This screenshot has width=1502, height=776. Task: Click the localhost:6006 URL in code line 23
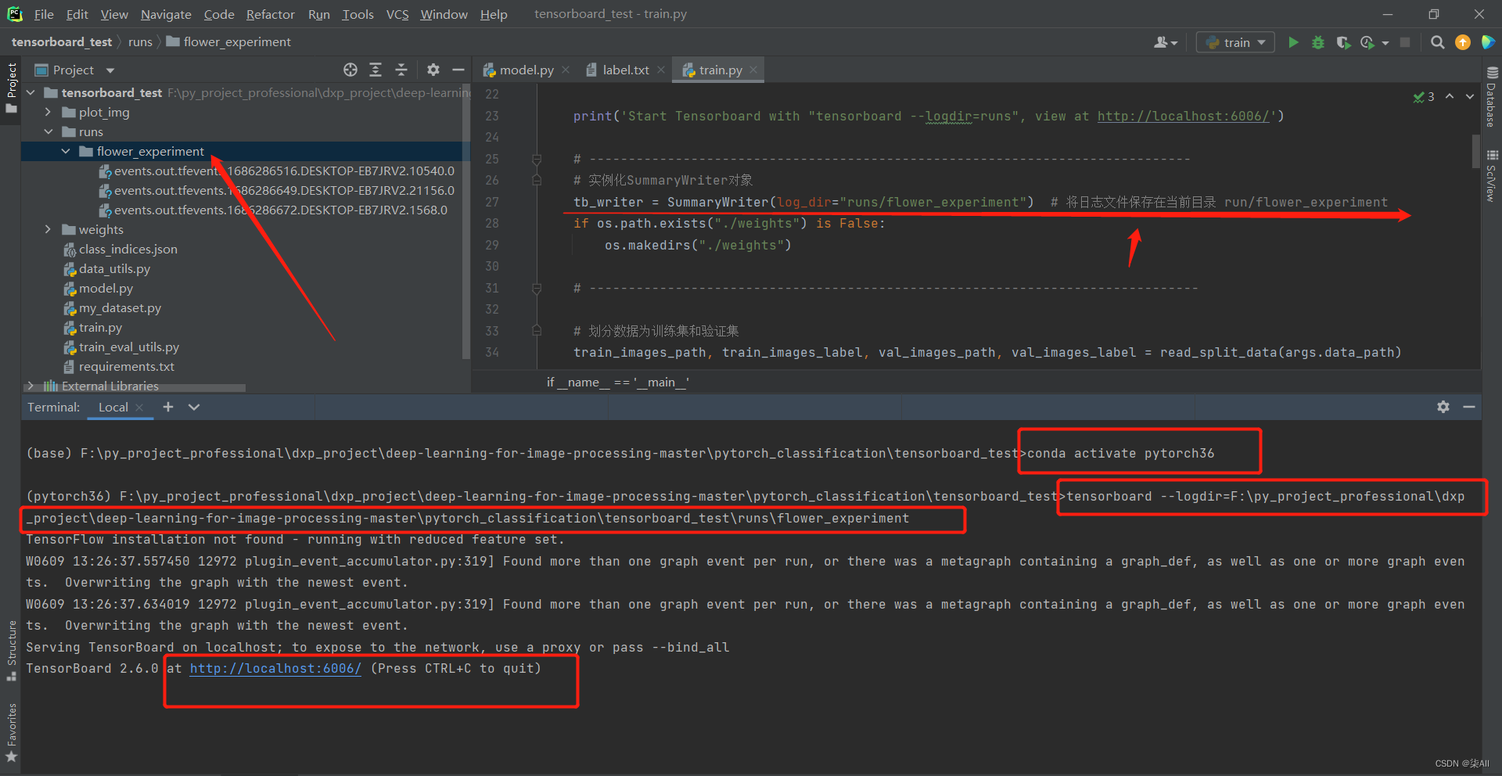[x=1183, y=116]
